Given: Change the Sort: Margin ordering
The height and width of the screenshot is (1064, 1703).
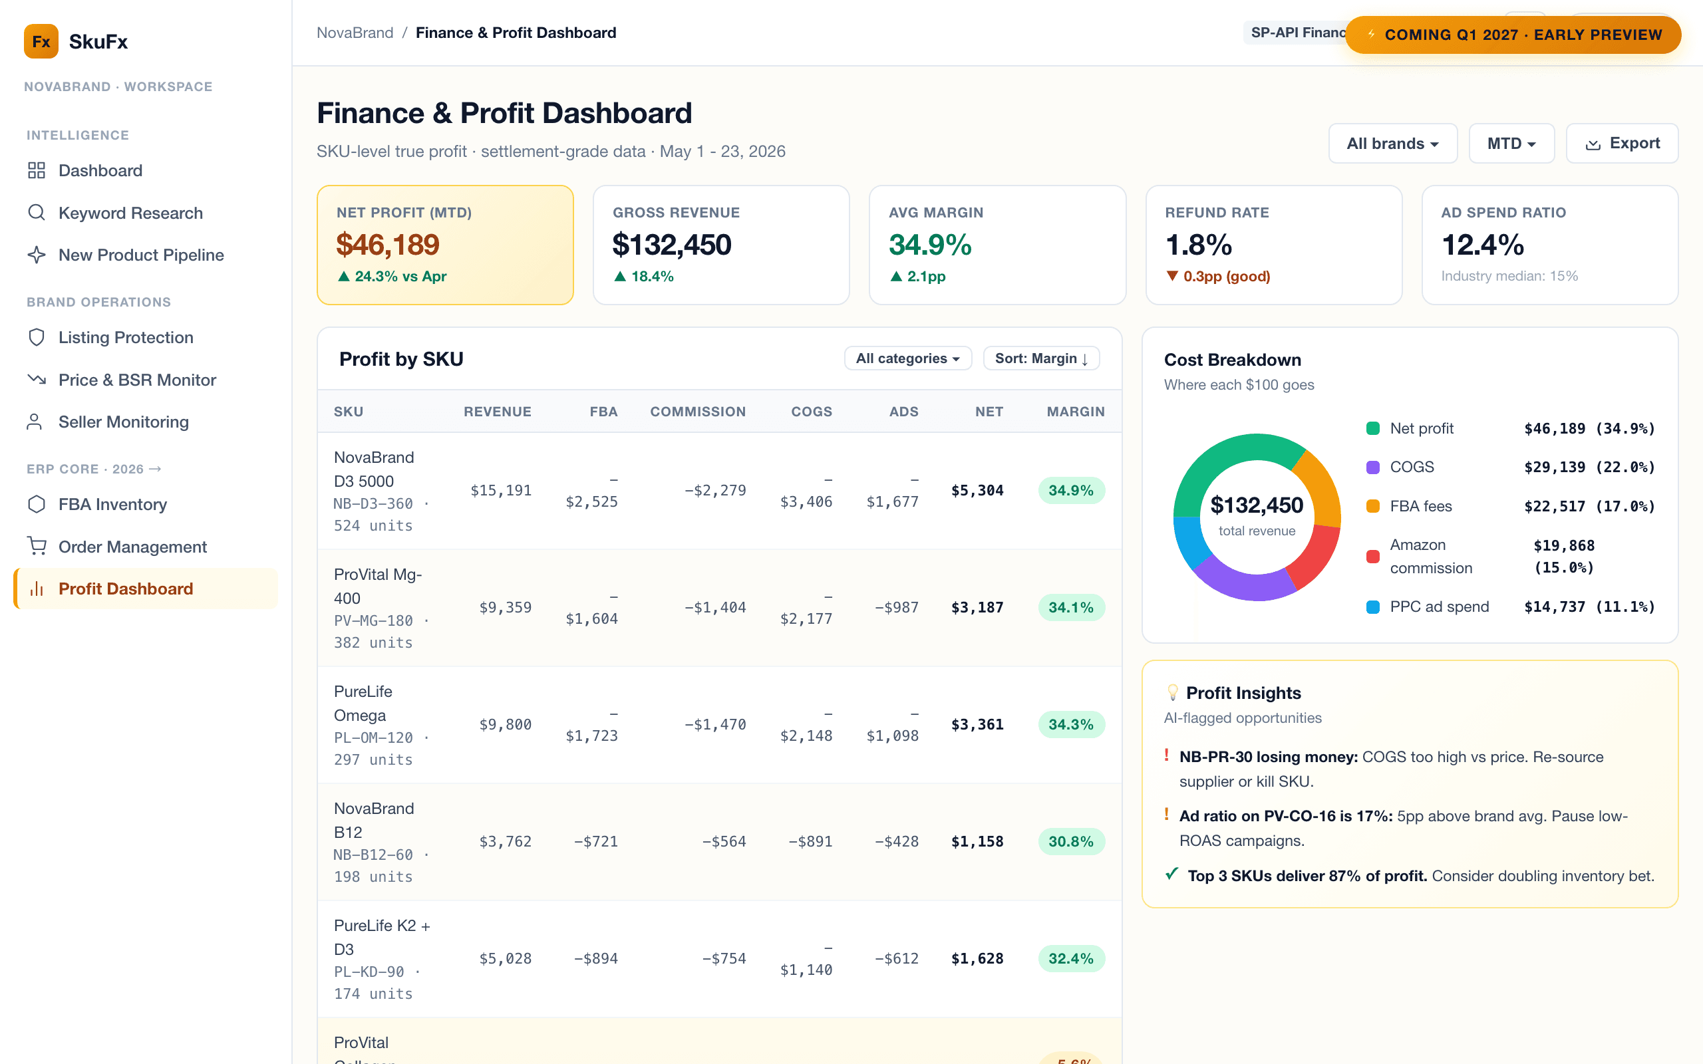Looking at the screenshot, I should (x=1042, y=358).
